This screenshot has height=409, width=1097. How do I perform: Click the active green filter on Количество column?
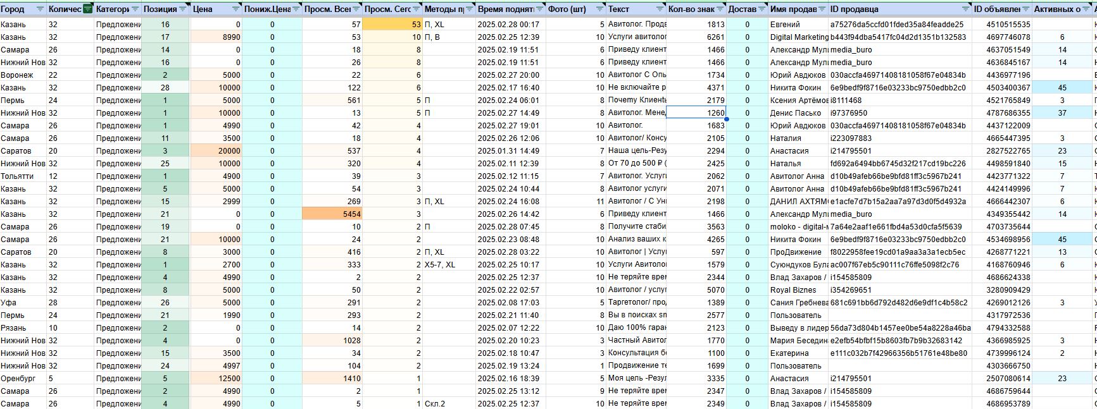point(88,9)
